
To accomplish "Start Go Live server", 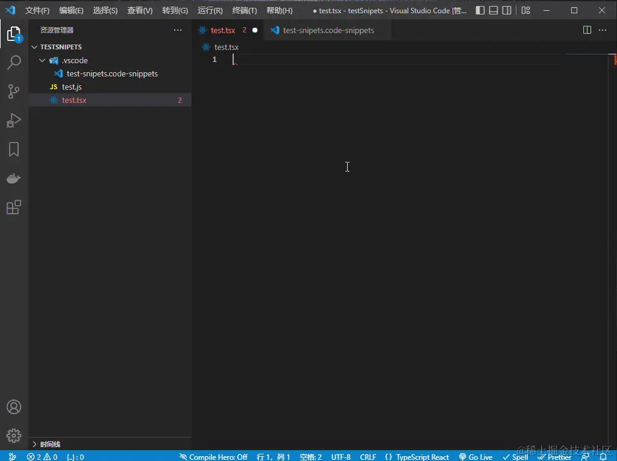I will pos(476,457).
